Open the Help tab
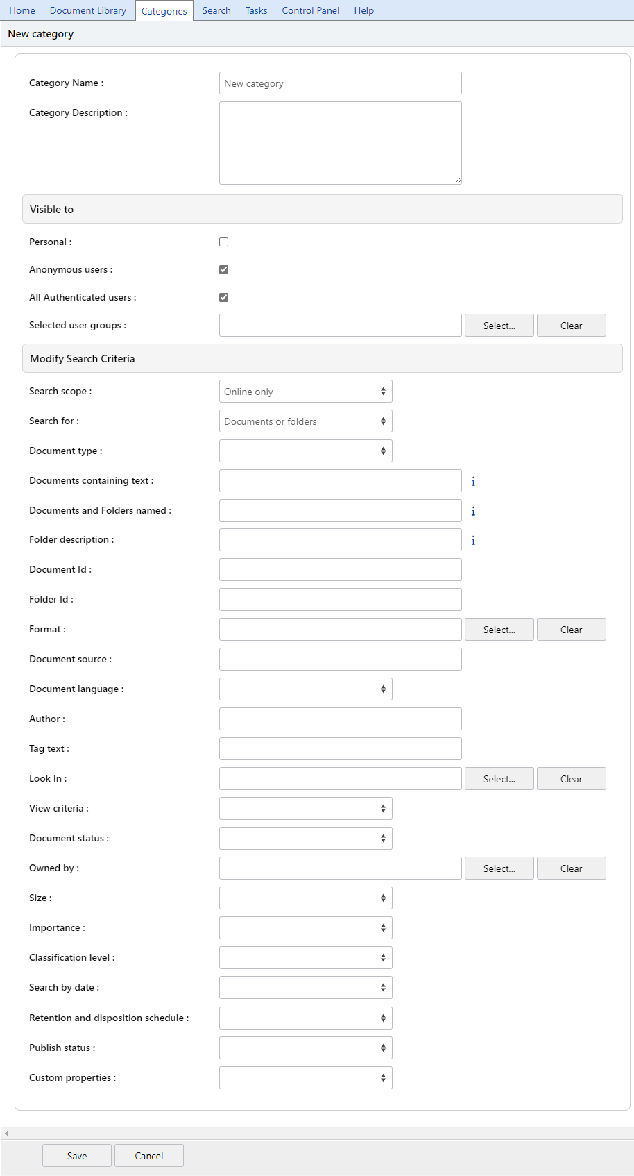Screen dimensions: 634x1176 pos(364,10)
